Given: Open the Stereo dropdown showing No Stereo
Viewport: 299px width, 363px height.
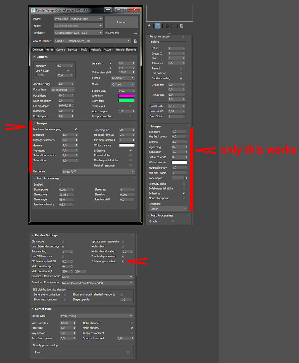Looking at the screenshot, I should click(x=123, y=78).
